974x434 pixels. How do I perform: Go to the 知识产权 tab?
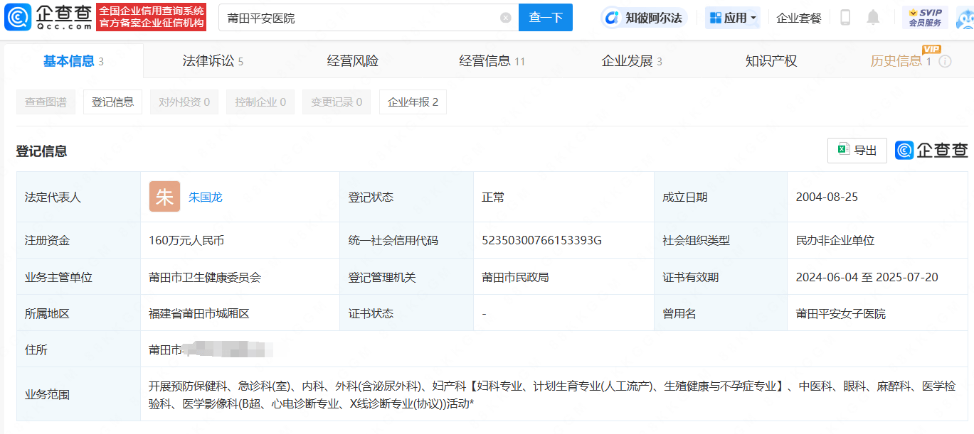(x=771, y=61)
